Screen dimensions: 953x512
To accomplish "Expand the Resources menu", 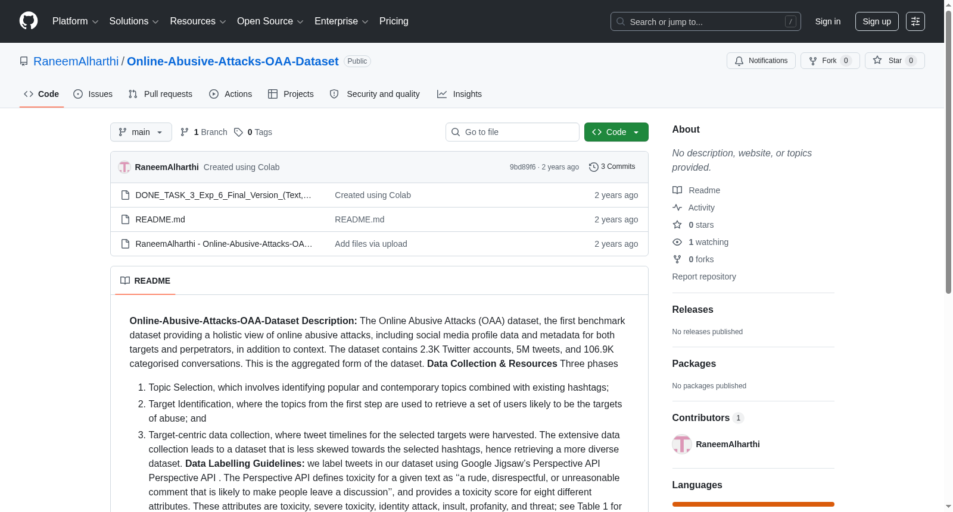I will (x=198, y=21).
